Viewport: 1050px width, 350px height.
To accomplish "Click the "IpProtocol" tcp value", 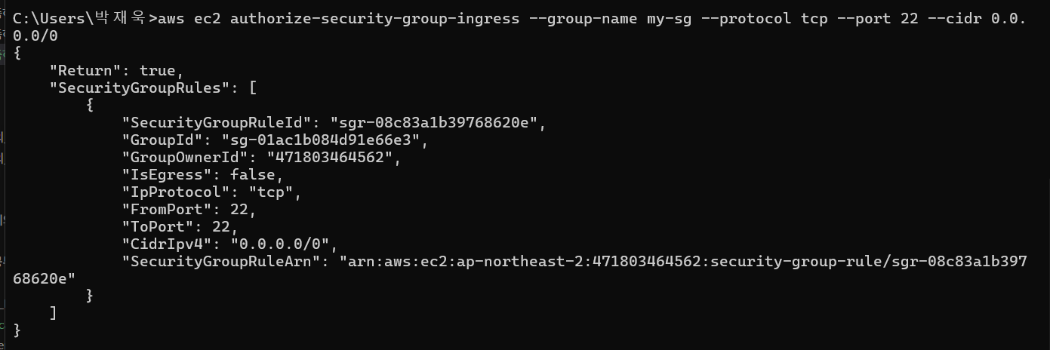I will coord(274,192).
